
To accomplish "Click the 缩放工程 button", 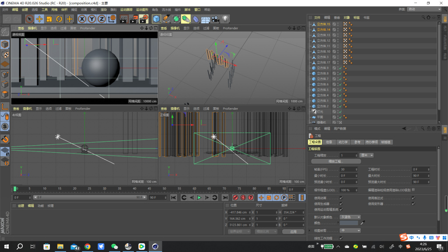I will click(x=336, y=161).
